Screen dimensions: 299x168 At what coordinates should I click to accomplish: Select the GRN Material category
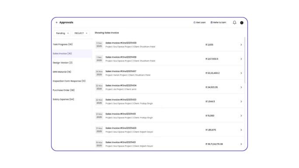tap(62, 72)
